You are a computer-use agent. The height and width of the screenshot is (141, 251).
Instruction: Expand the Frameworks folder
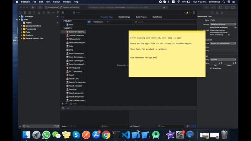22,29
